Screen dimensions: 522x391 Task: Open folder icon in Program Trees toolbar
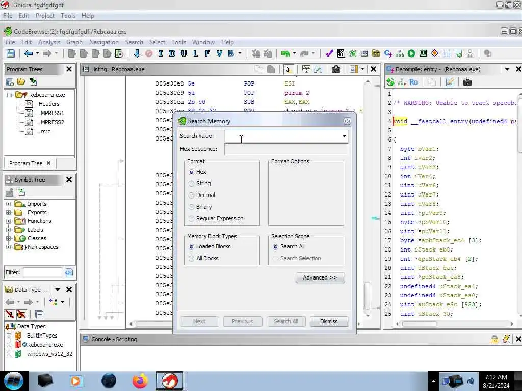click(x=21, y=82)
